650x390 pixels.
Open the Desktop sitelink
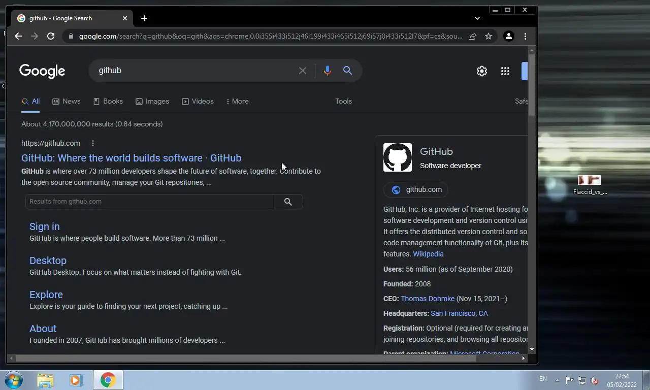[x=48, y=261]
